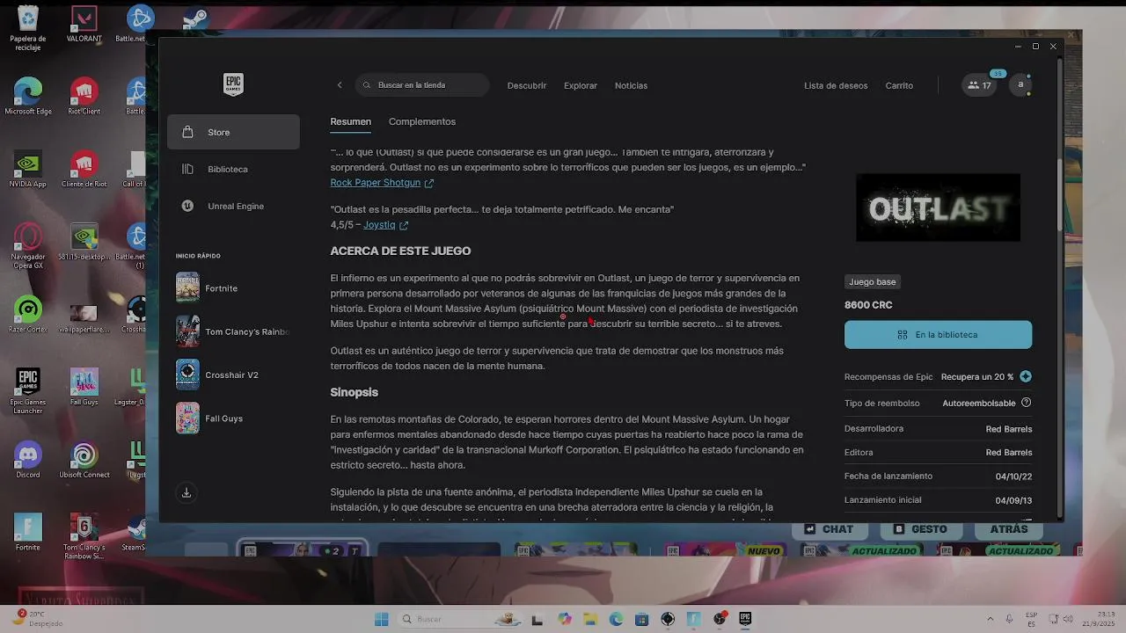Open Fortnite desktop shortcut

coord(28,533)
